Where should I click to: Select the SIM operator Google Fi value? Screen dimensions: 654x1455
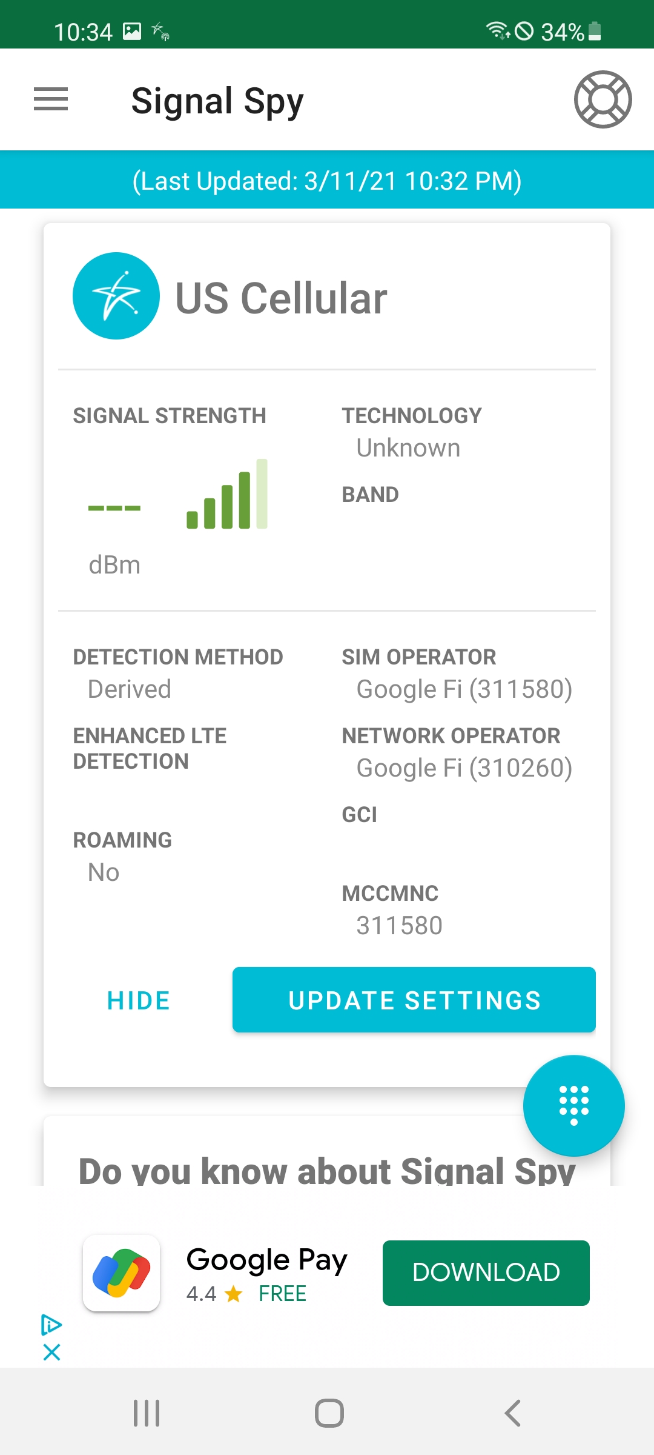coord(464,689)
